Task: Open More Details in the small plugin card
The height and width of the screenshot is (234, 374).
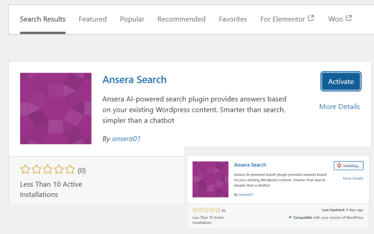Action: (x=353, y=178)
